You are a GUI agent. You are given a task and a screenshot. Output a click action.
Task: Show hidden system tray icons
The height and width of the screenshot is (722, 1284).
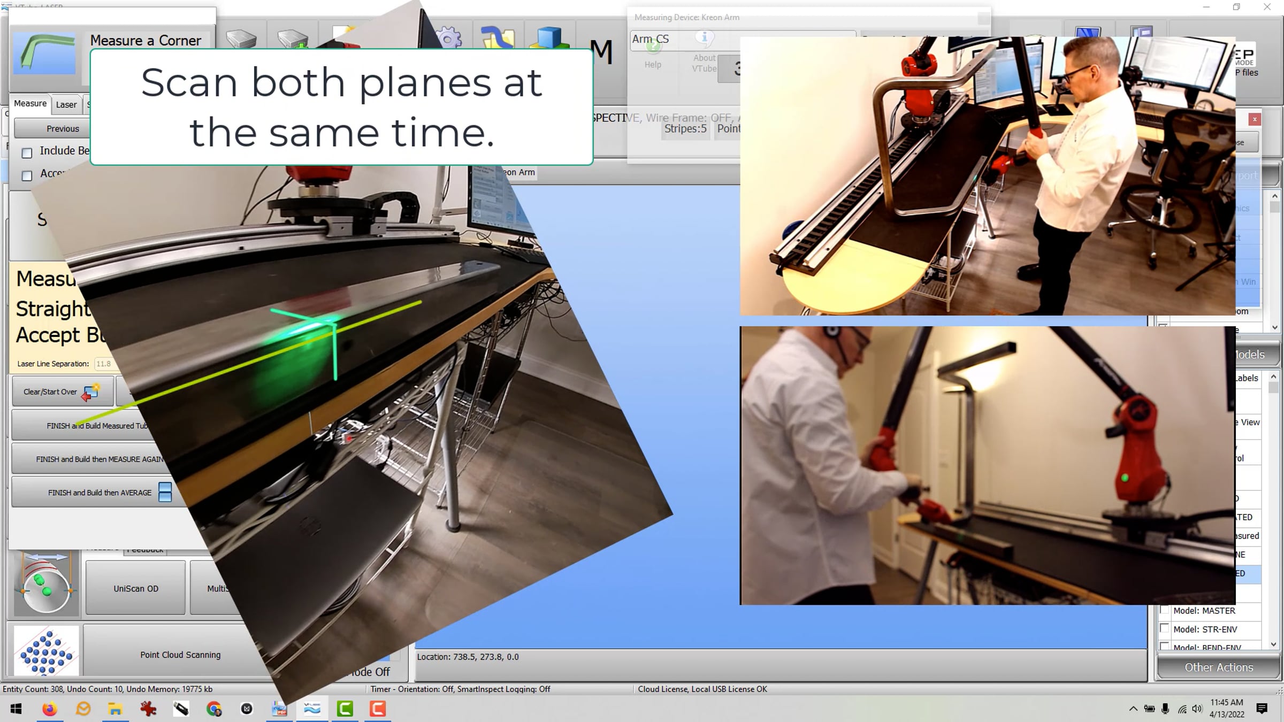1133,709
